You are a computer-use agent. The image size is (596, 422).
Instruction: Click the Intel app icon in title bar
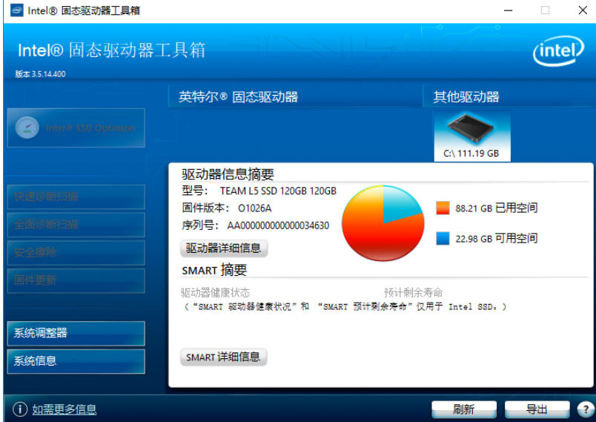coord(17,10)
